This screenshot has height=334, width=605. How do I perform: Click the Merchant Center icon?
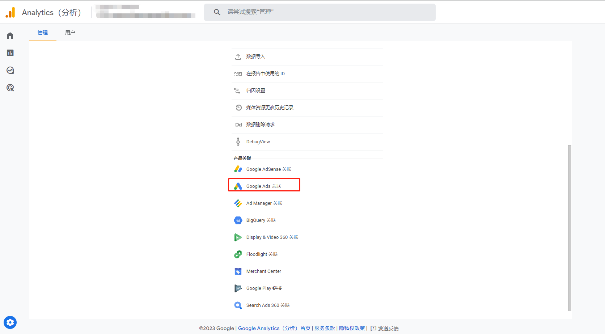pos(238,271)
